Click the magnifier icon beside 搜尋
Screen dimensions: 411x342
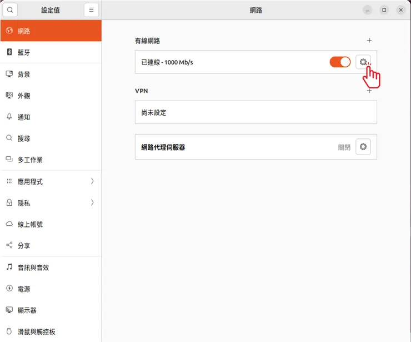point(9,138)
